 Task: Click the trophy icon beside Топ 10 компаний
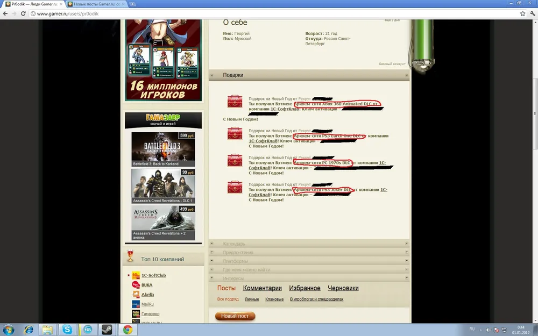click(x=130, y=256)
